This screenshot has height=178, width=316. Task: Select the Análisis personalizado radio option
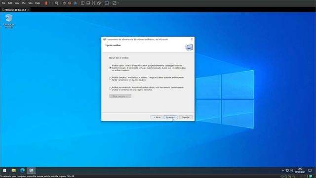(x=110, y=89)
